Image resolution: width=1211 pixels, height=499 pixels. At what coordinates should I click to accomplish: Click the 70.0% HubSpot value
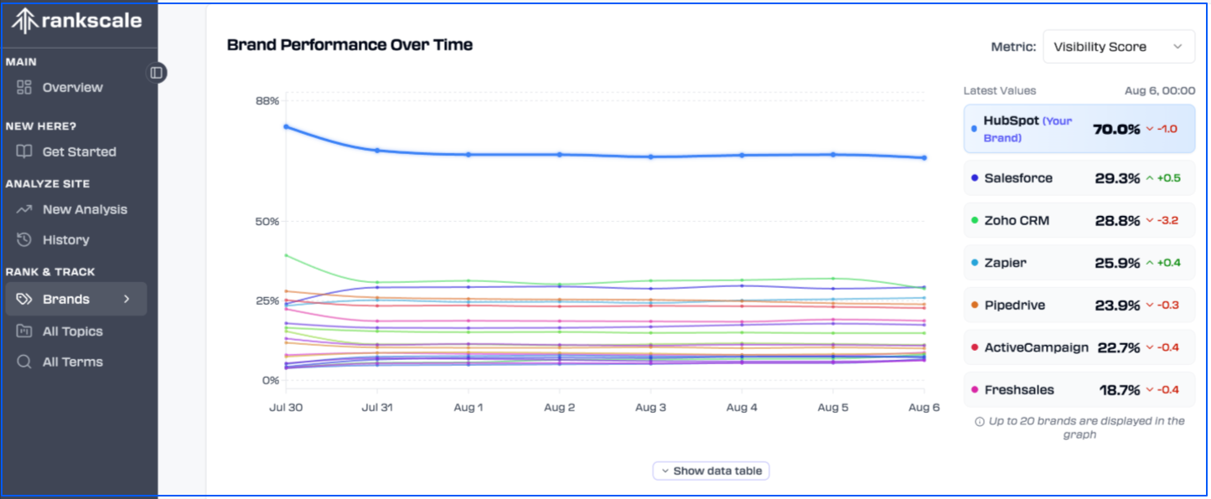(x=1116, y=129)
